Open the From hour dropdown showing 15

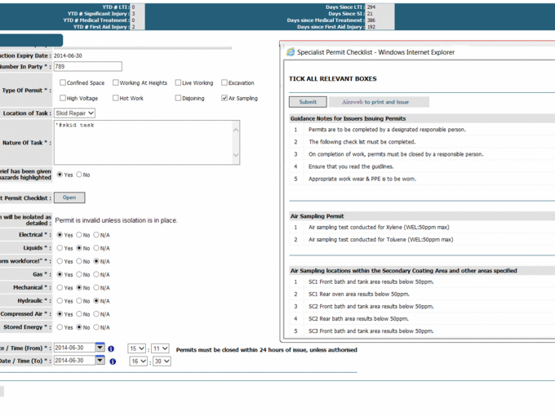click(x=136, y=348)
